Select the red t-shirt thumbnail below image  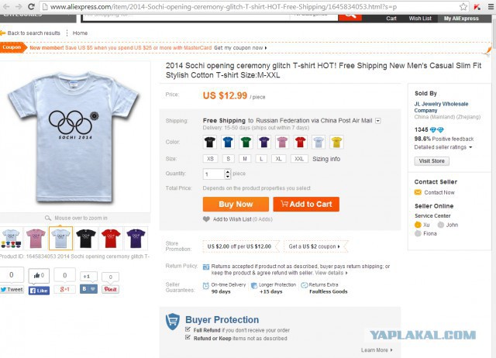(110, 238)
